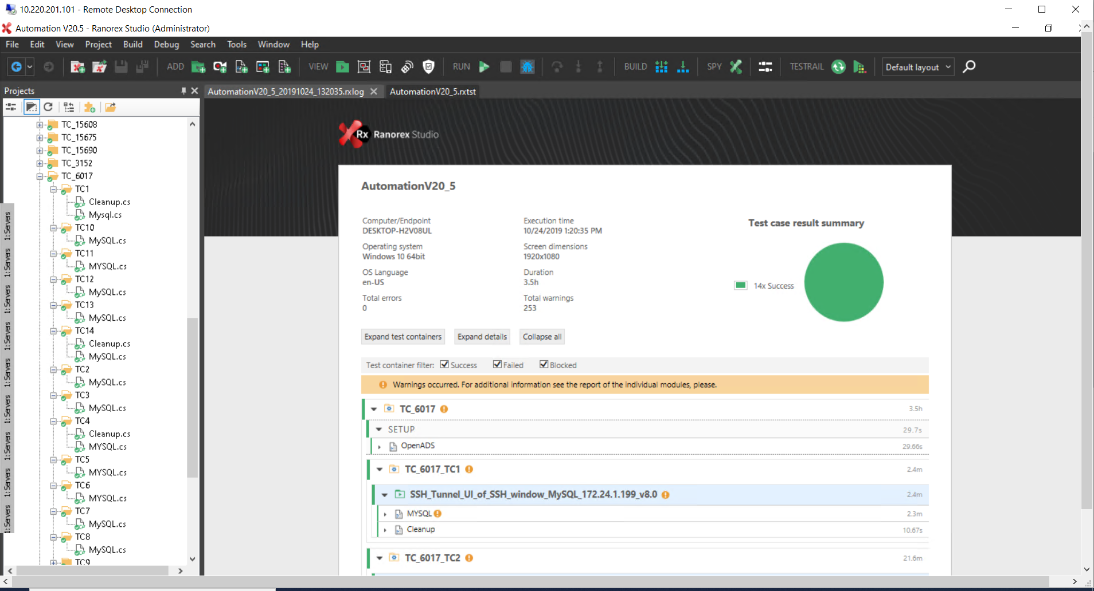
Task: Click the add new item star icon in Projects
Action: (x=90, y=107)
